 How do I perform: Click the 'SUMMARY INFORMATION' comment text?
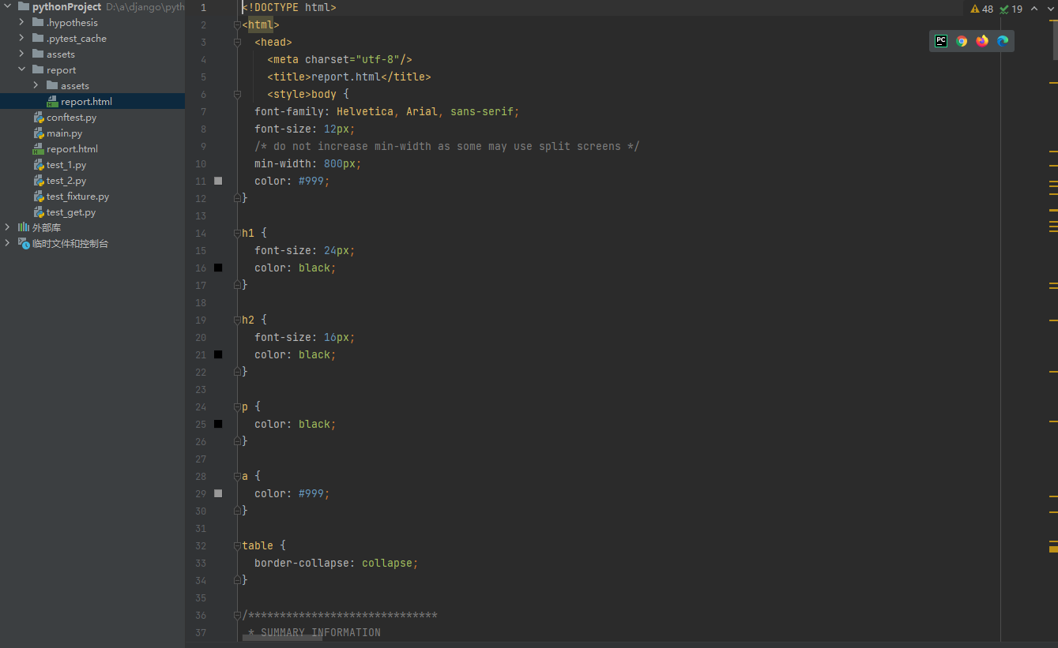click(321, 632)
